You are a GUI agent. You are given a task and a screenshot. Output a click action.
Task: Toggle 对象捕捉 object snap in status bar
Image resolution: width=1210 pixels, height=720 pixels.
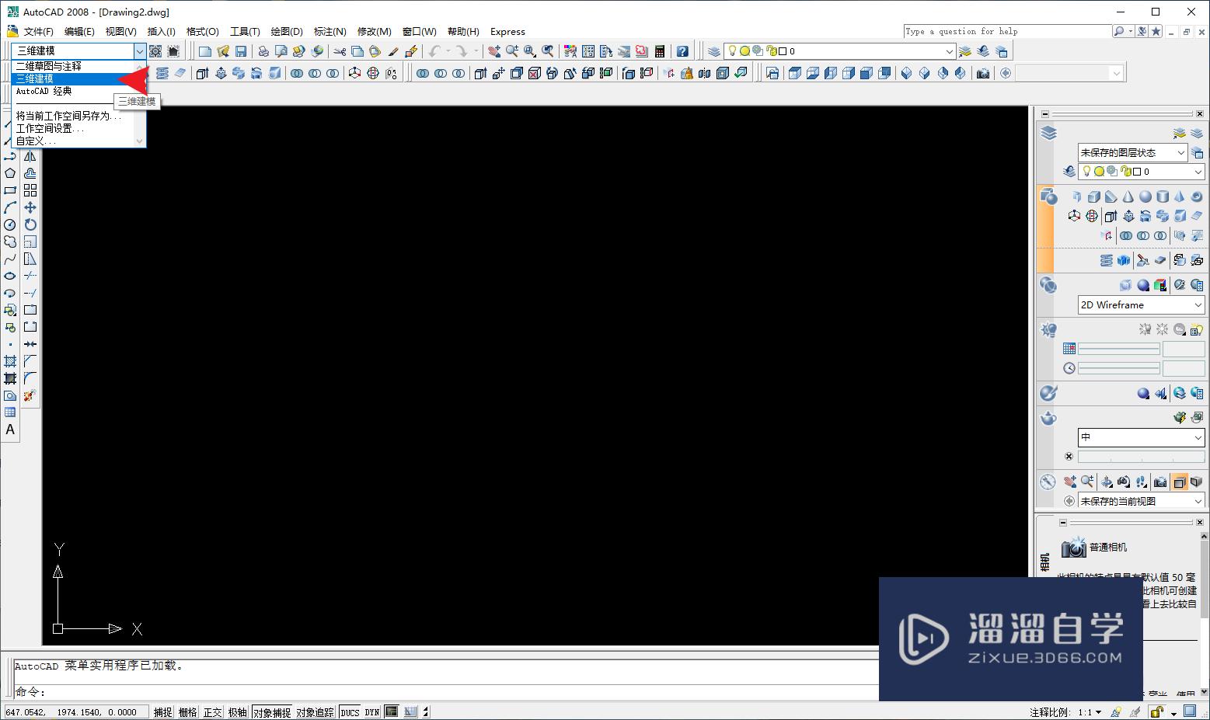[272, 712]
